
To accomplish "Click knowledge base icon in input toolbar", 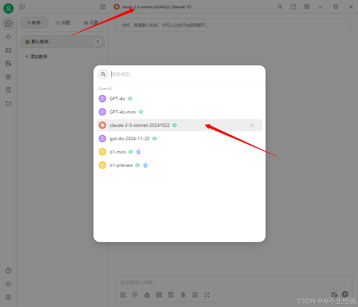I will [x=171, y=295].
